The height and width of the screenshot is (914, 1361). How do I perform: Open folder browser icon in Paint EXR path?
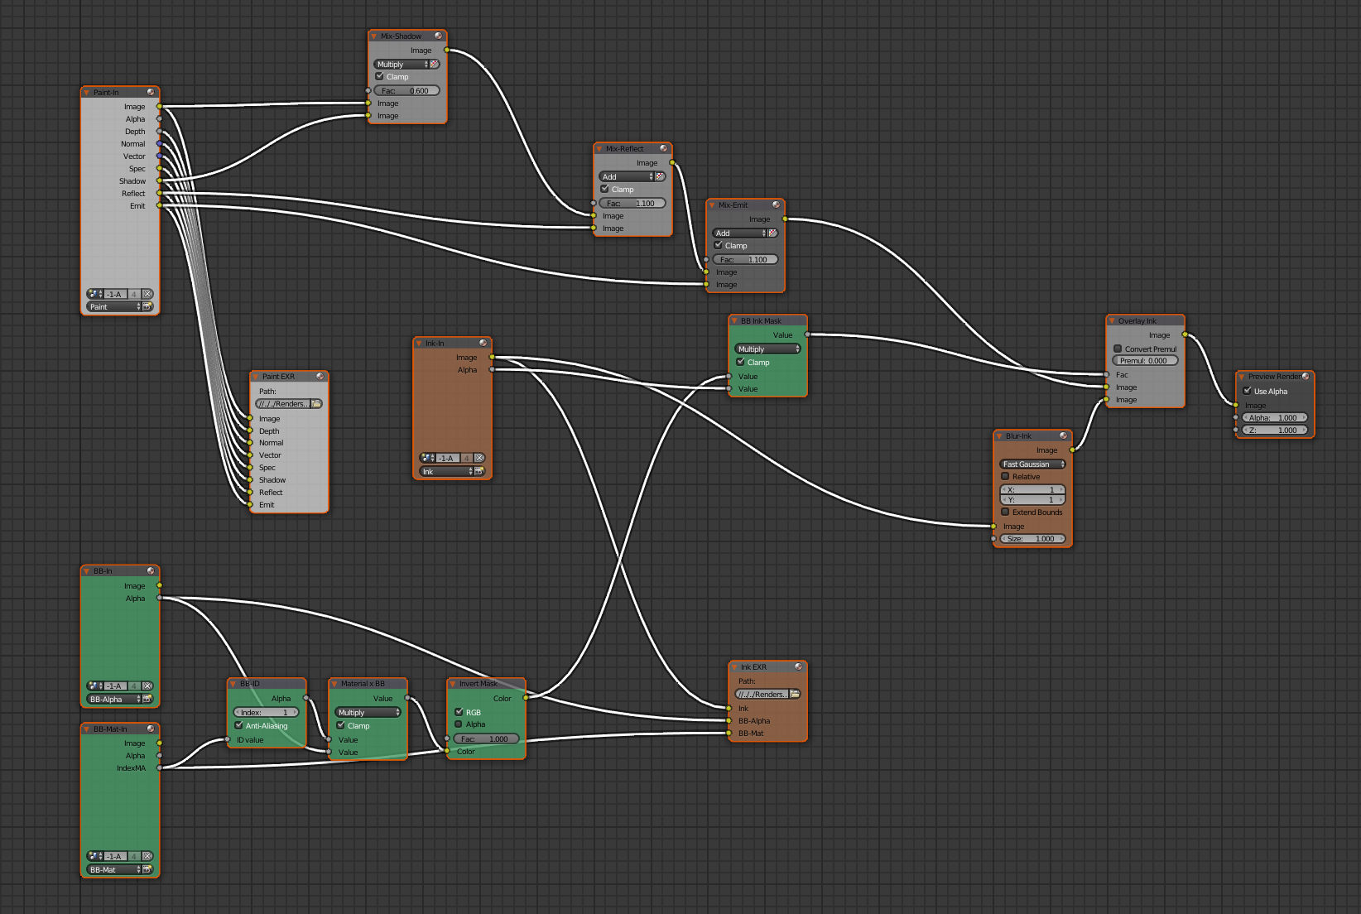[316, 404]
